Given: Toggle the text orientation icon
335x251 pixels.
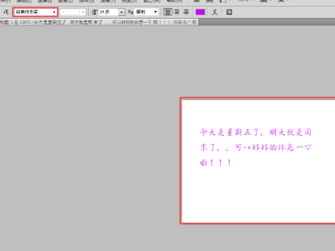Looking at the screenshot, I should tap(6, 12).
